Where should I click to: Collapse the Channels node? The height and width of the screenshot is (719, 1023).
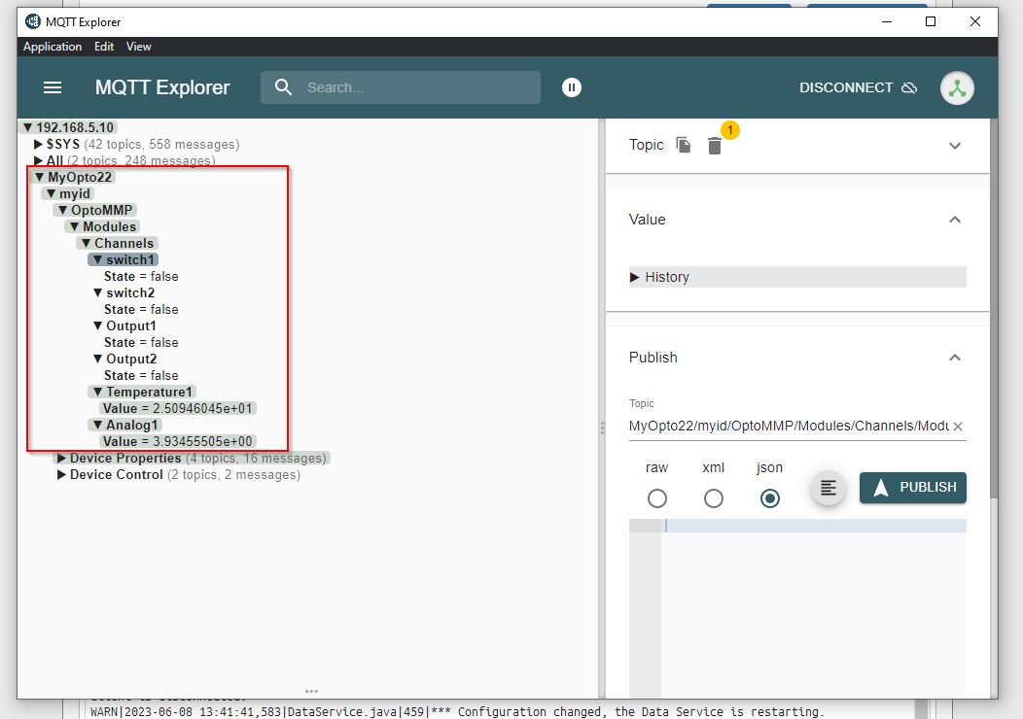[x=87, y=243]
